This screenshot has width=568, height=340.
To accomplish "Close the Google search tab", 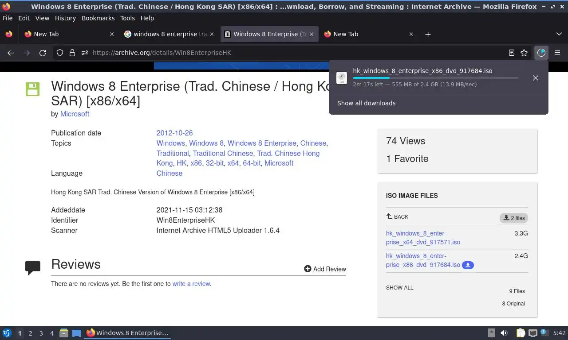I will coord(211,34).
